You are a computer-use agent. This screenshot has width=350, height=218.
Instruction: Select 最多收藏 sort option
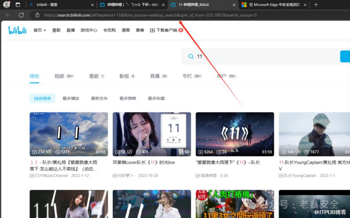(156, 98)
